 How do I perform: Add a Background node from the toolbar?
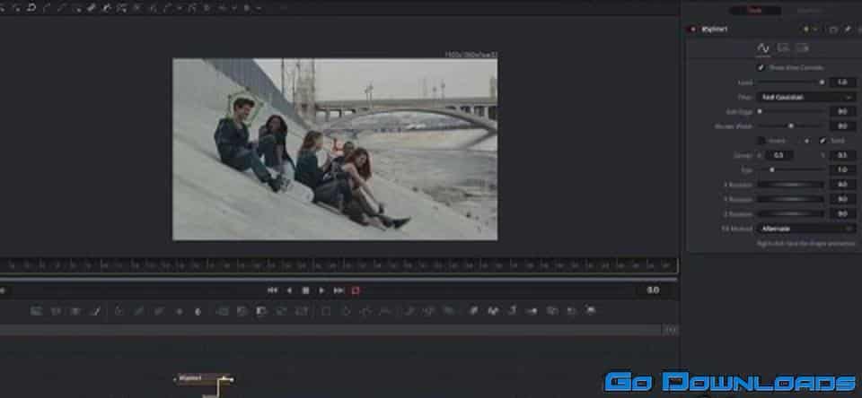tap(37, 311)
